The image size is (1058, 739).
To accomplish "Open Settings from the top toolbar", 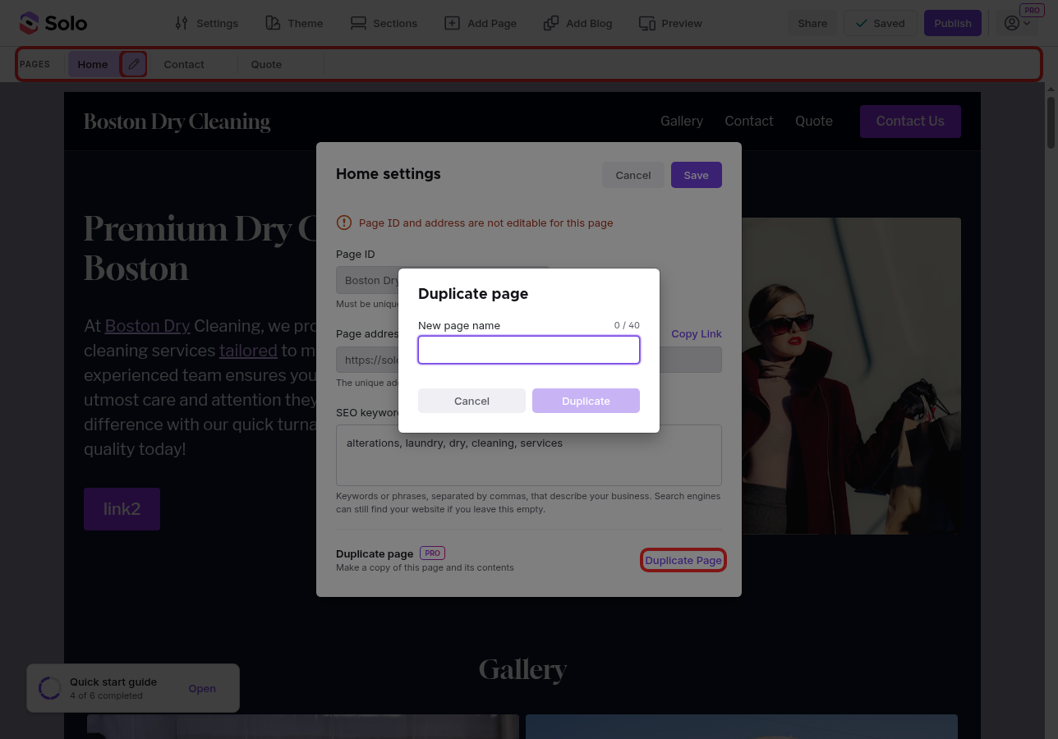I will (x=206, y=23).
